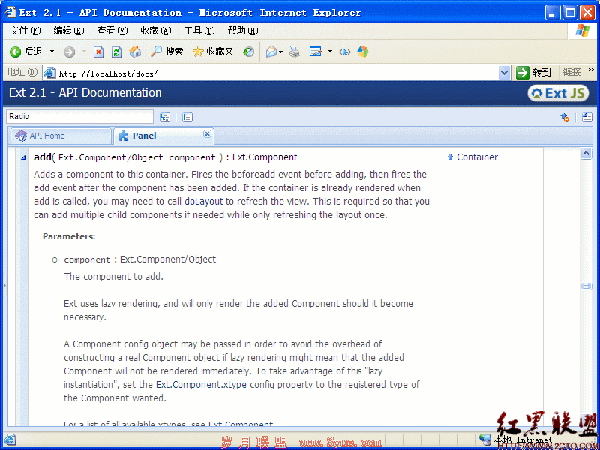Toggle the hide inherited members icon
Screen dimensions: 600x450
pyautogui.click(x=565, y=117)
